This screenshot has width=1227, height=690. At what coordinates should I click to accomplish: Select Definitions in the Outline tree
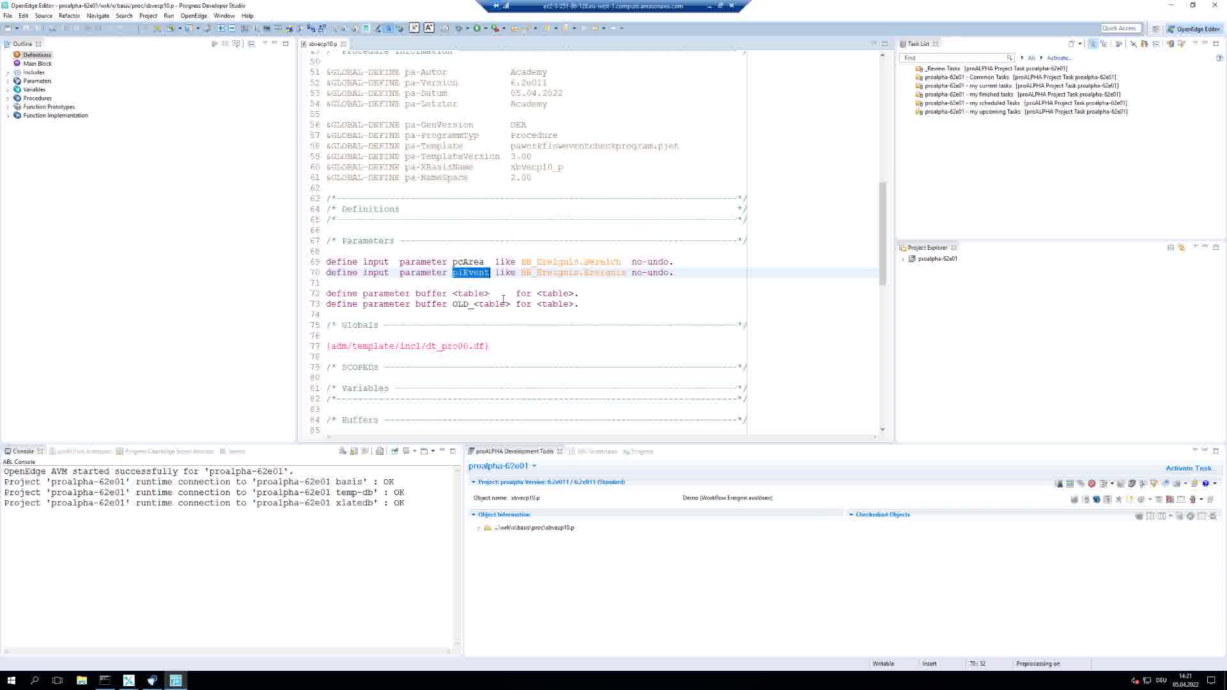click(37, 55)
